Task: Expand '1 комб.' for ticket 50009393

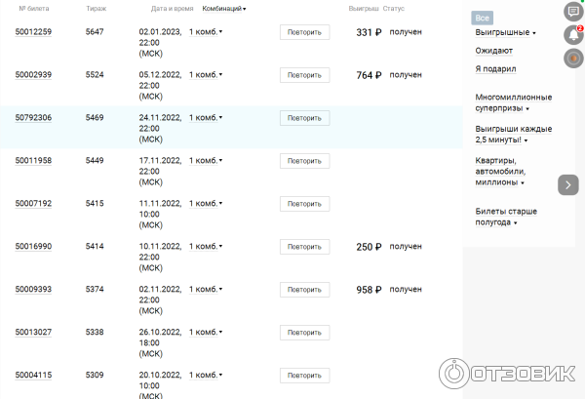Action: tap(206, 290)
